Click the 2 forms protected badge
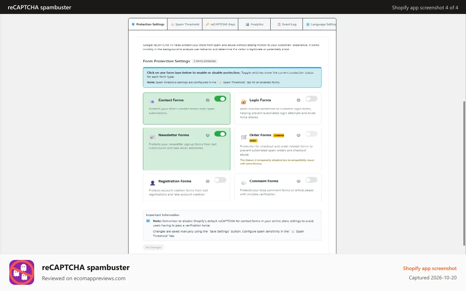 click(205, 61)
